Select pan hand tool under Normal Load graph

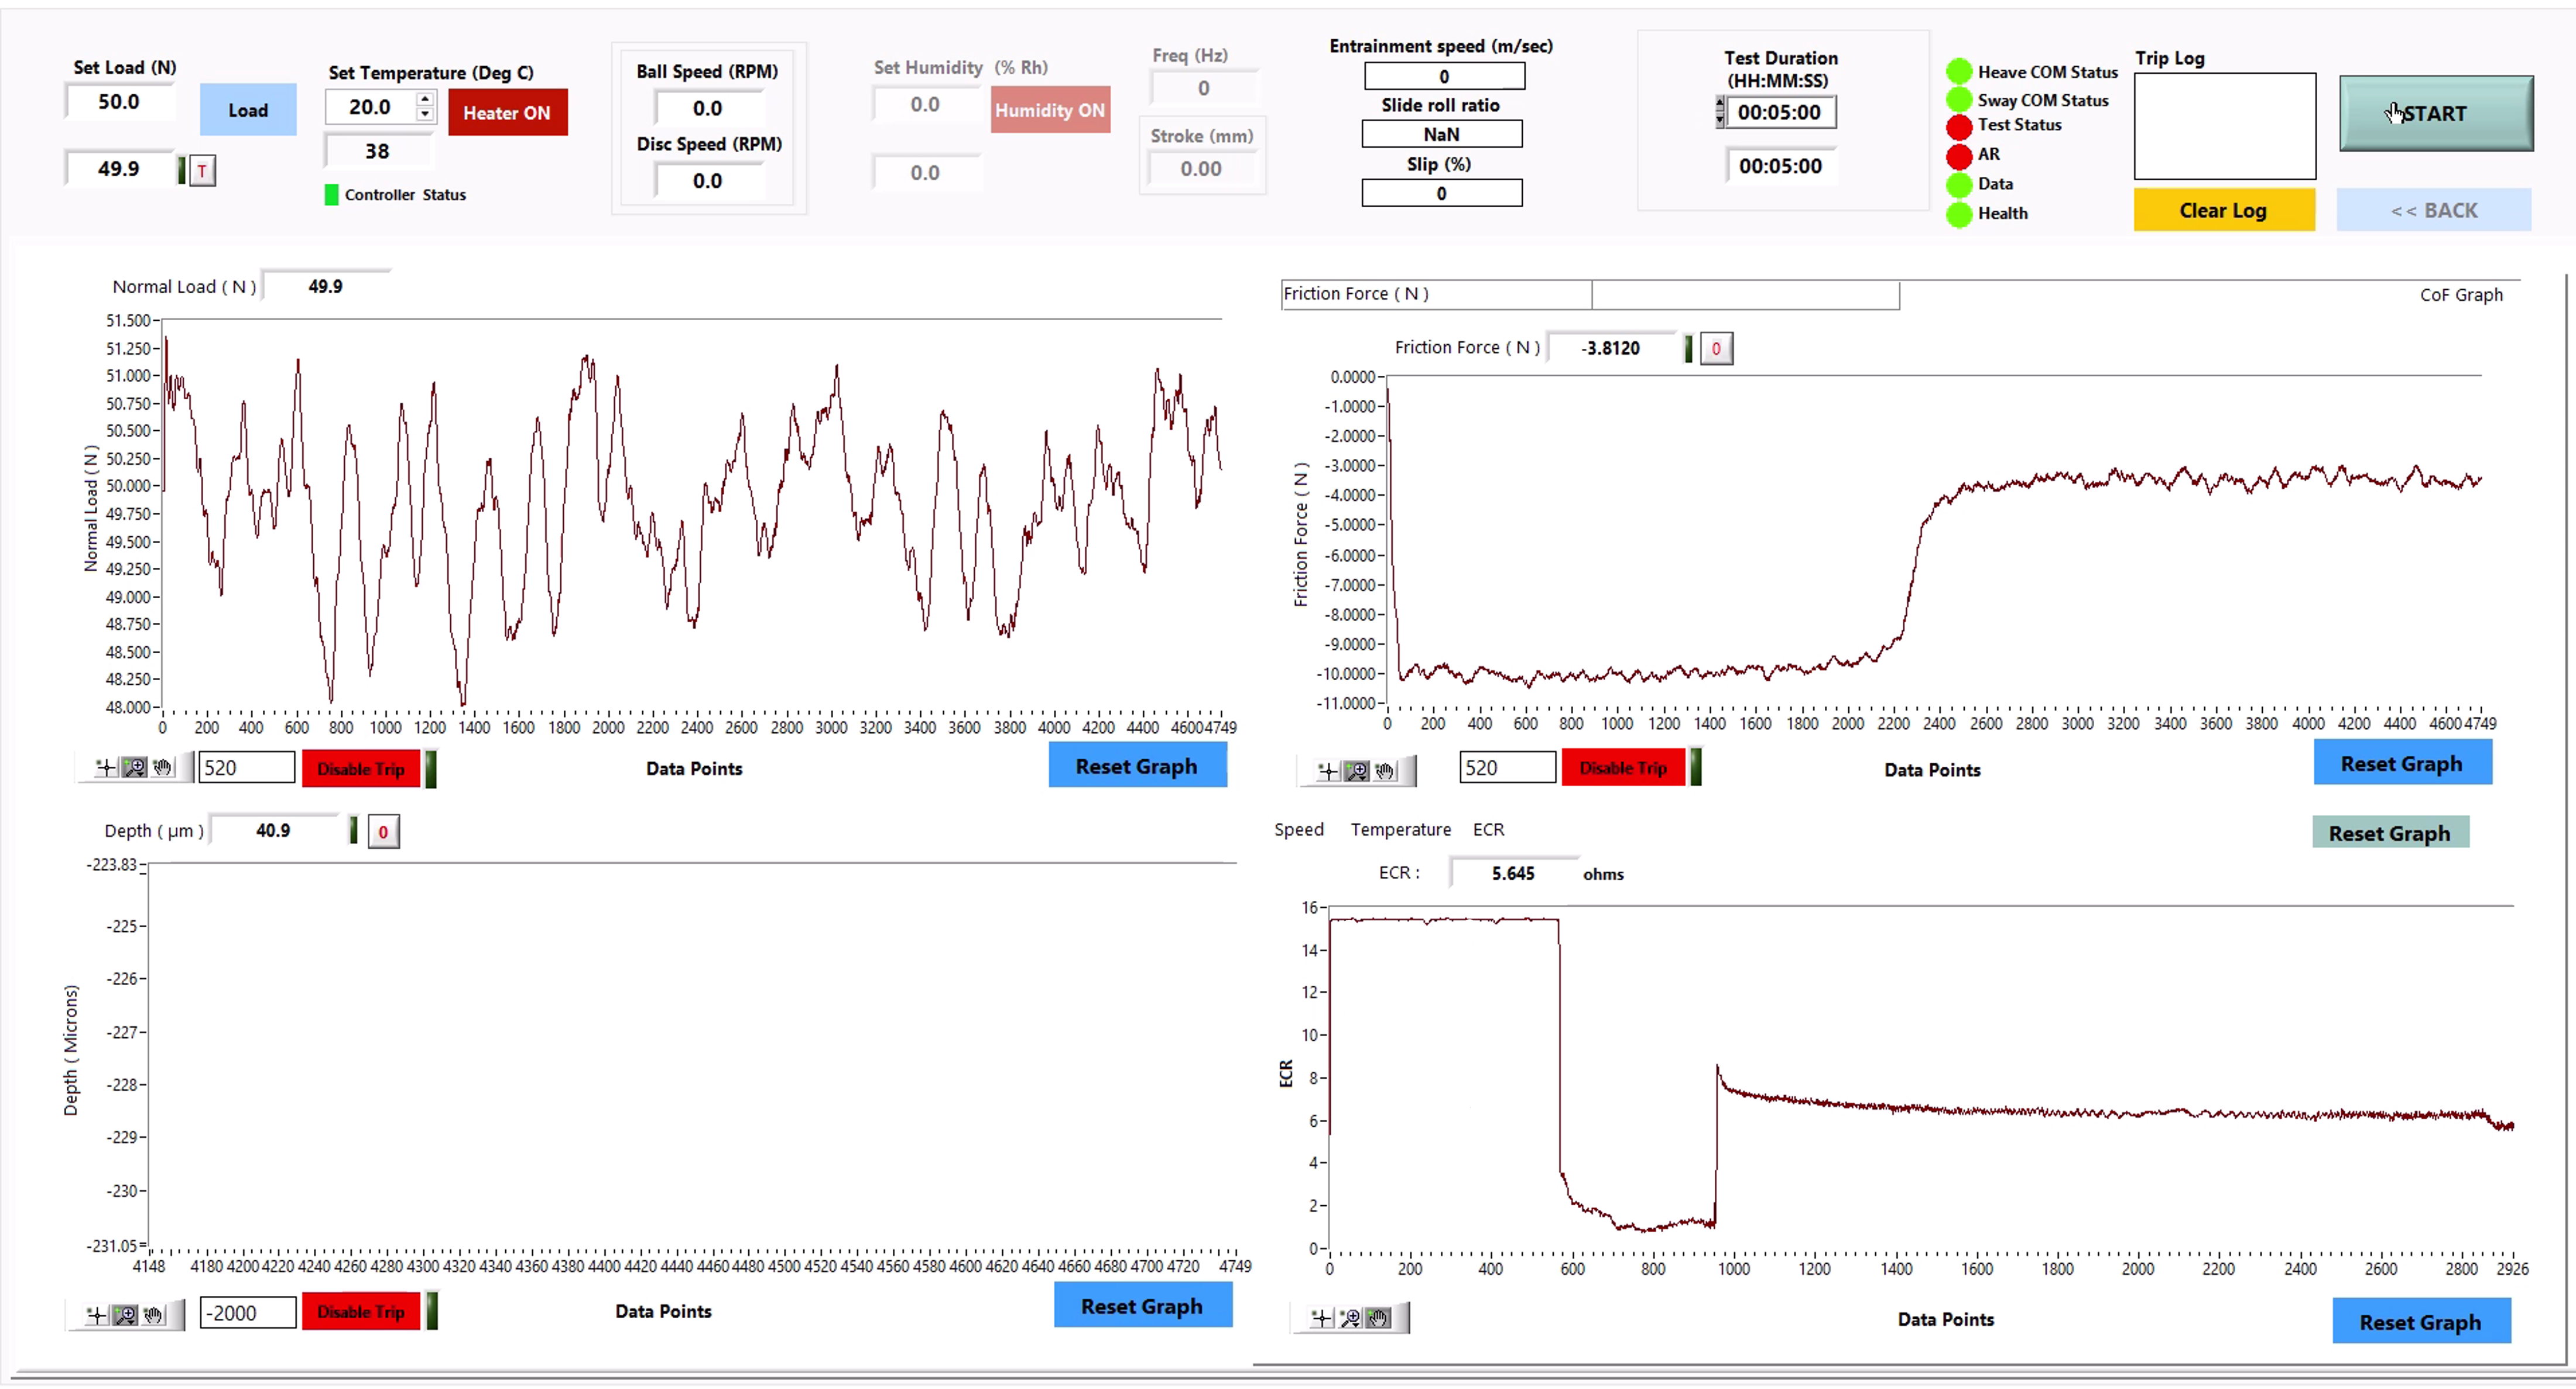coord(162,768)
